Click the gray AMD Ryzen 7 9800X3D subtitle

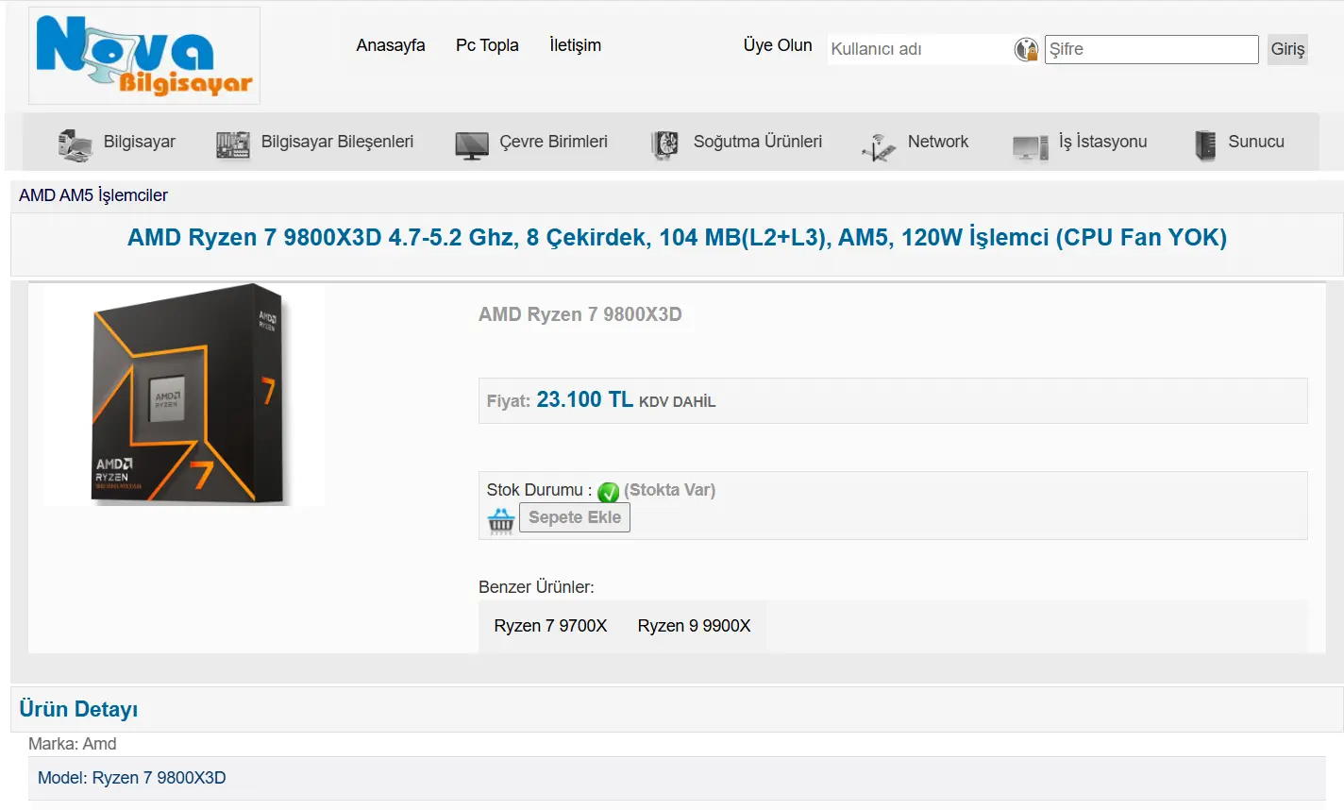coord(580,314)
